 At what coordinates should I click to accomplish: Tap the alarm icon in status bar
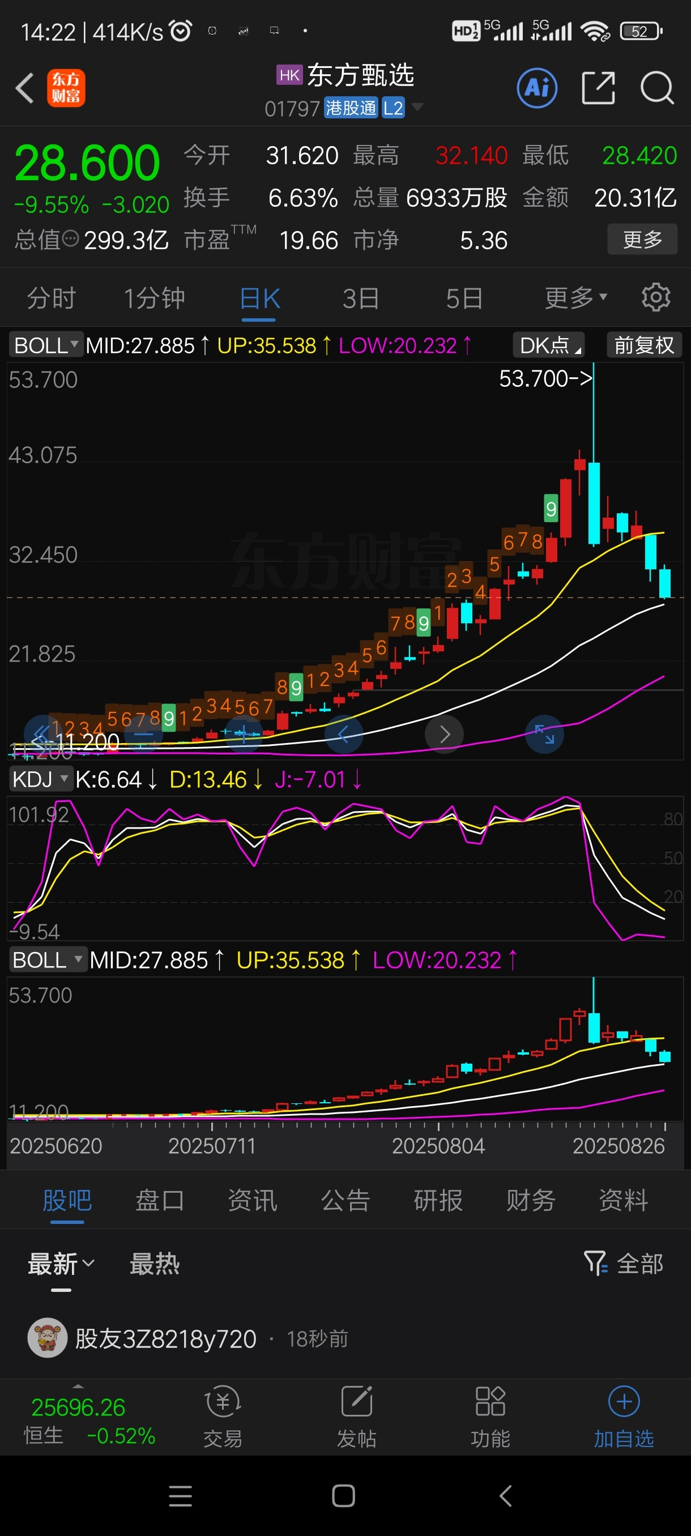click(x=181, y=31)
